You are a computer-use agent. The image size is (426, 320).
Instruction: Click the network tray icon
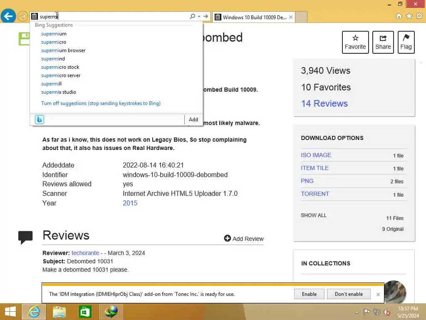pyautogui.click(x=376, y=312)
